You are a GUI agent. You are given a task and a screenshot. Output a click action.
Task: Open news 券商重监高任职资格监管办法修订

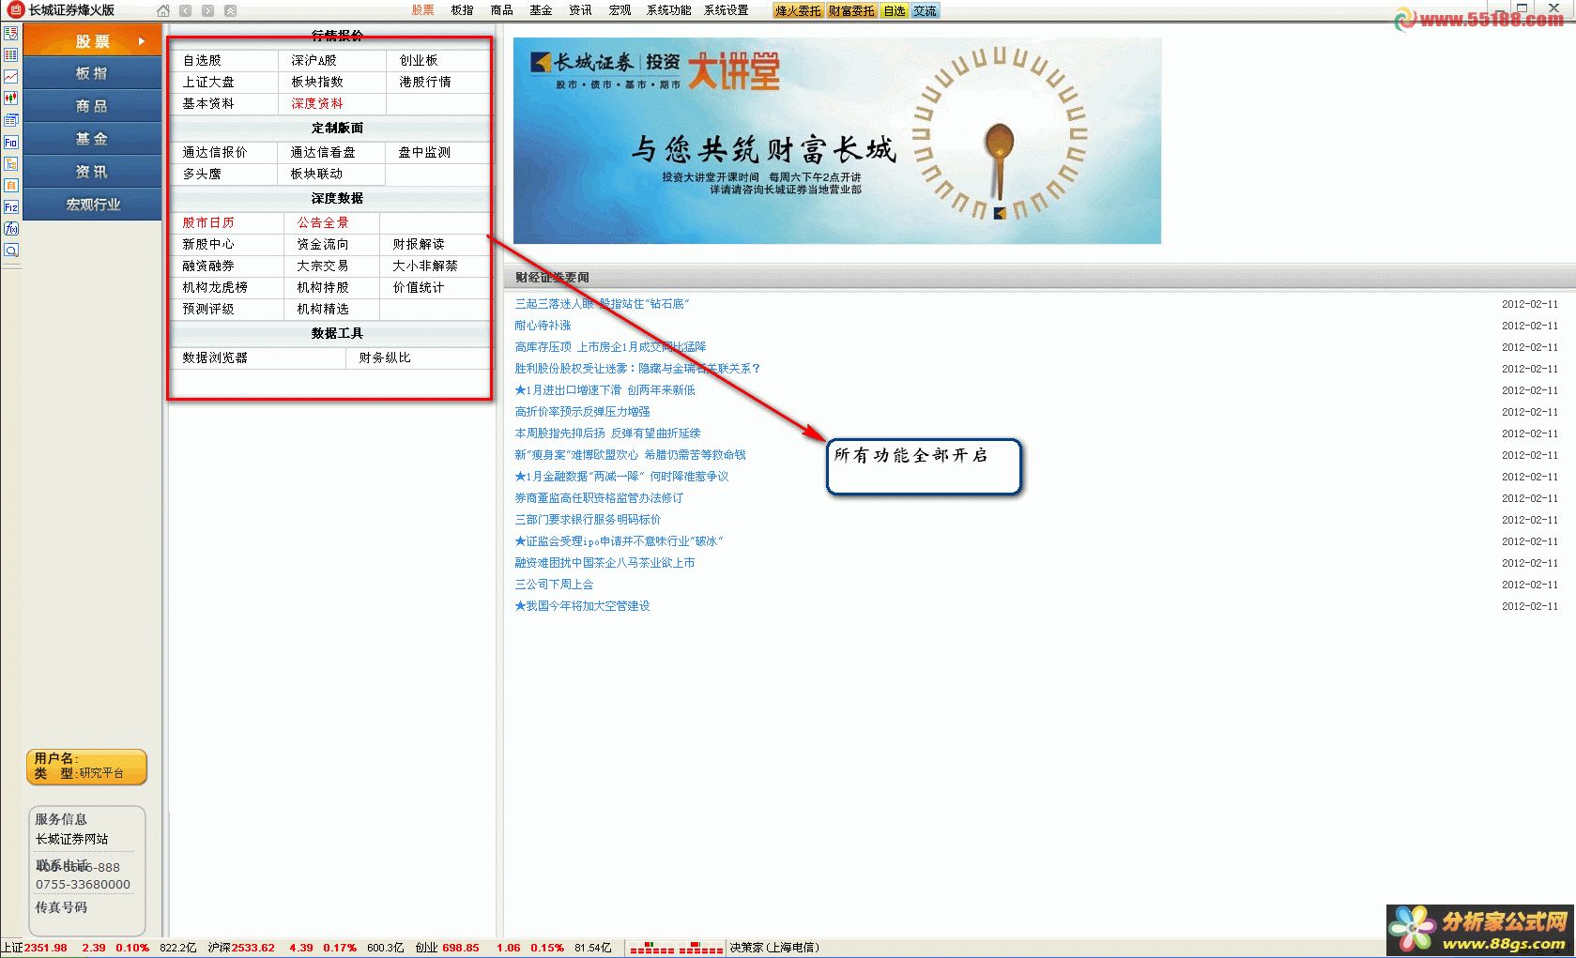[599, 498]
